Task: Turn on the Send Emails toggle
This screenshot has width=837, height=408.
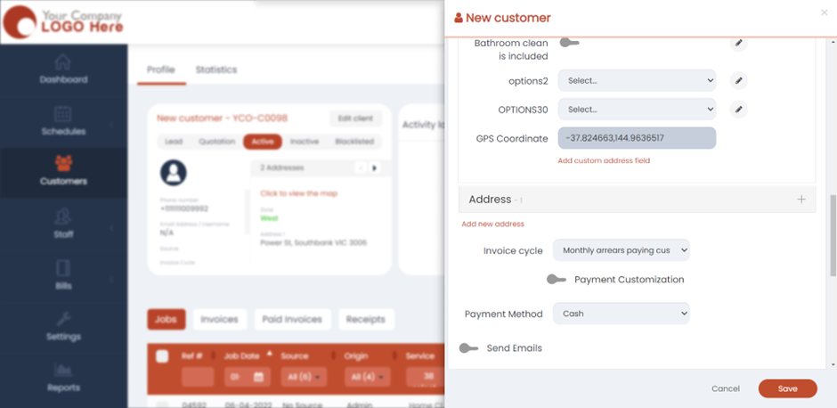Action: 468,348
